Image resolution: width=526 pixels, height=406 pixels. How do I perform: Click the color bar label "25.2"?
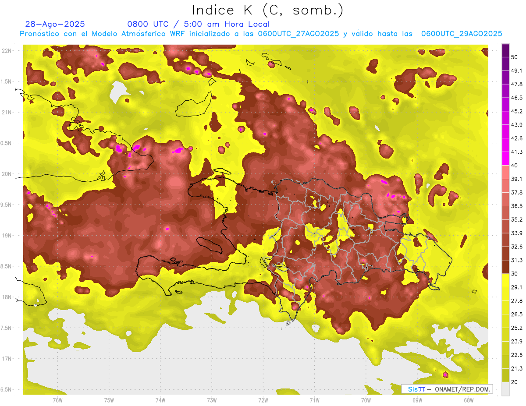tap(517, 328)
